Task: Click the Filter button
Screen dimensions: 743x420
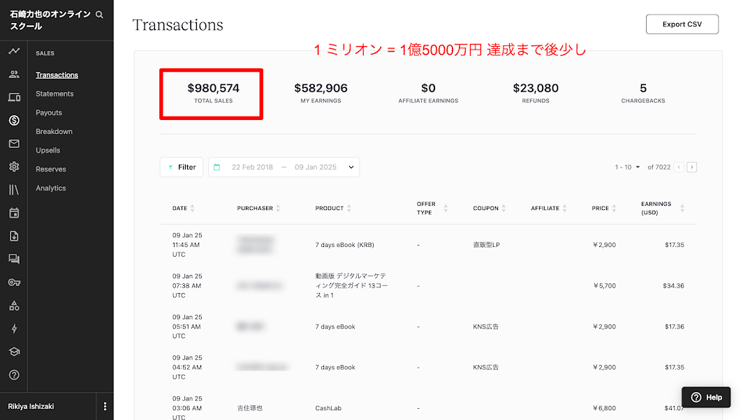Action: [x=182, y=167]
